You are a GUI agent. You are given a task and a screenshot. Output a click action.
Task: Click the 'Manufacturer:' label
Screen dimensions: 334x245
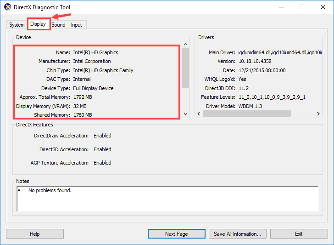point(54,61)
